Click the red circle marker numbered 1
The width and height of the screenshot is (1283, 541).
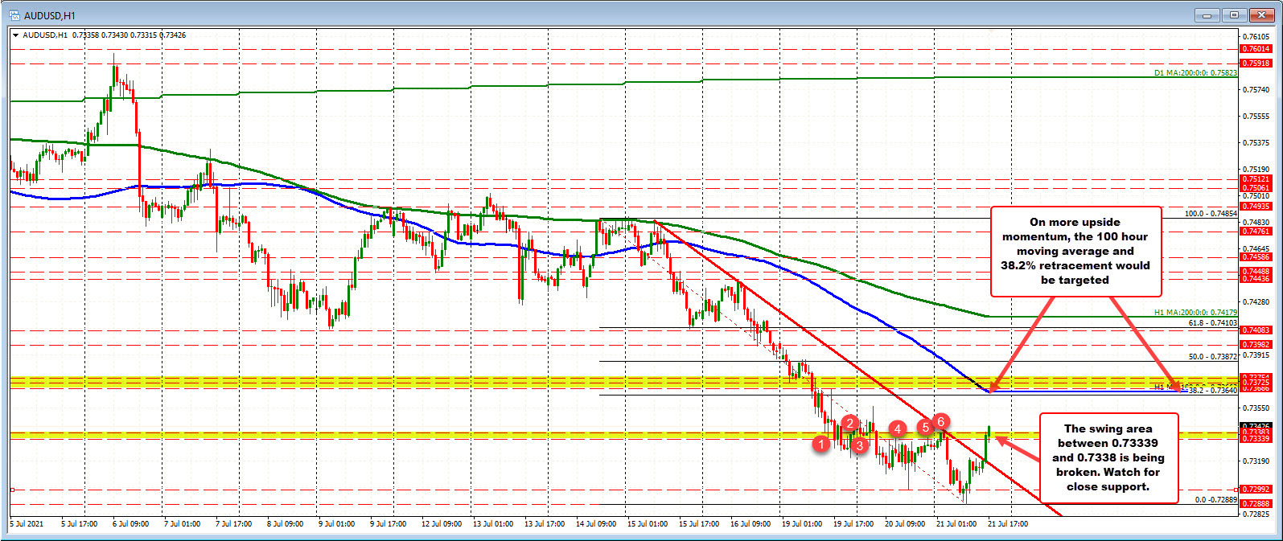tap(820, 443)
